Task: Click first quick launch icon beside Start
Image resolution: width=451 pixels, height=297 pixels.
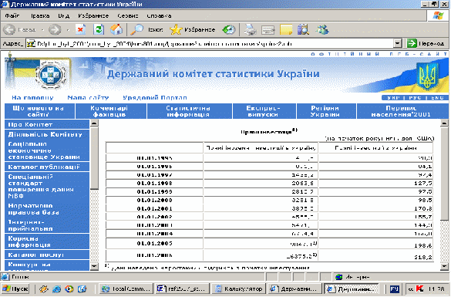Action: point(44,289)
